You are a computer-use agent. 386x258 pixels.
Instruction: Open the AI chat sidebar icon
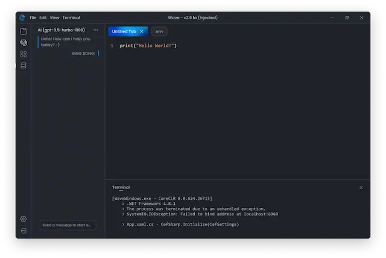pyautogui.click(x=24, y=43)
